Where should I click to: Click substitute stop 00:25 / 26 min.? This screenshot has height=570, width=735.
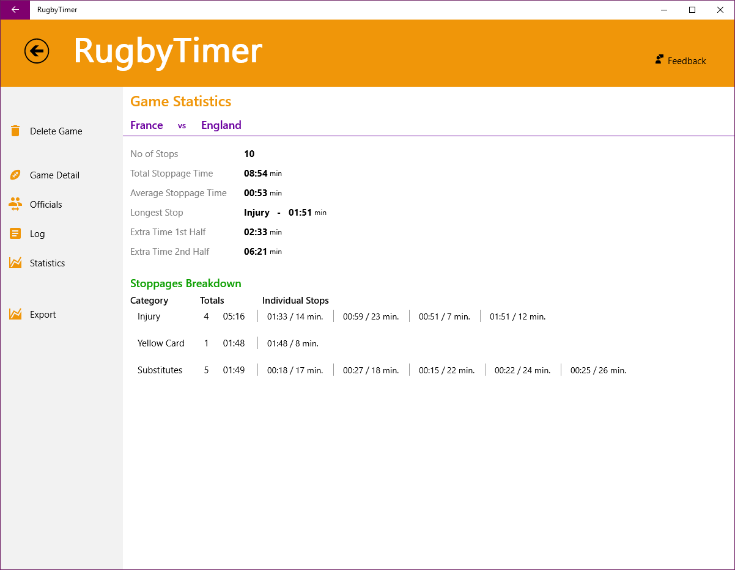pyautogui.click(x=598, y=370)
